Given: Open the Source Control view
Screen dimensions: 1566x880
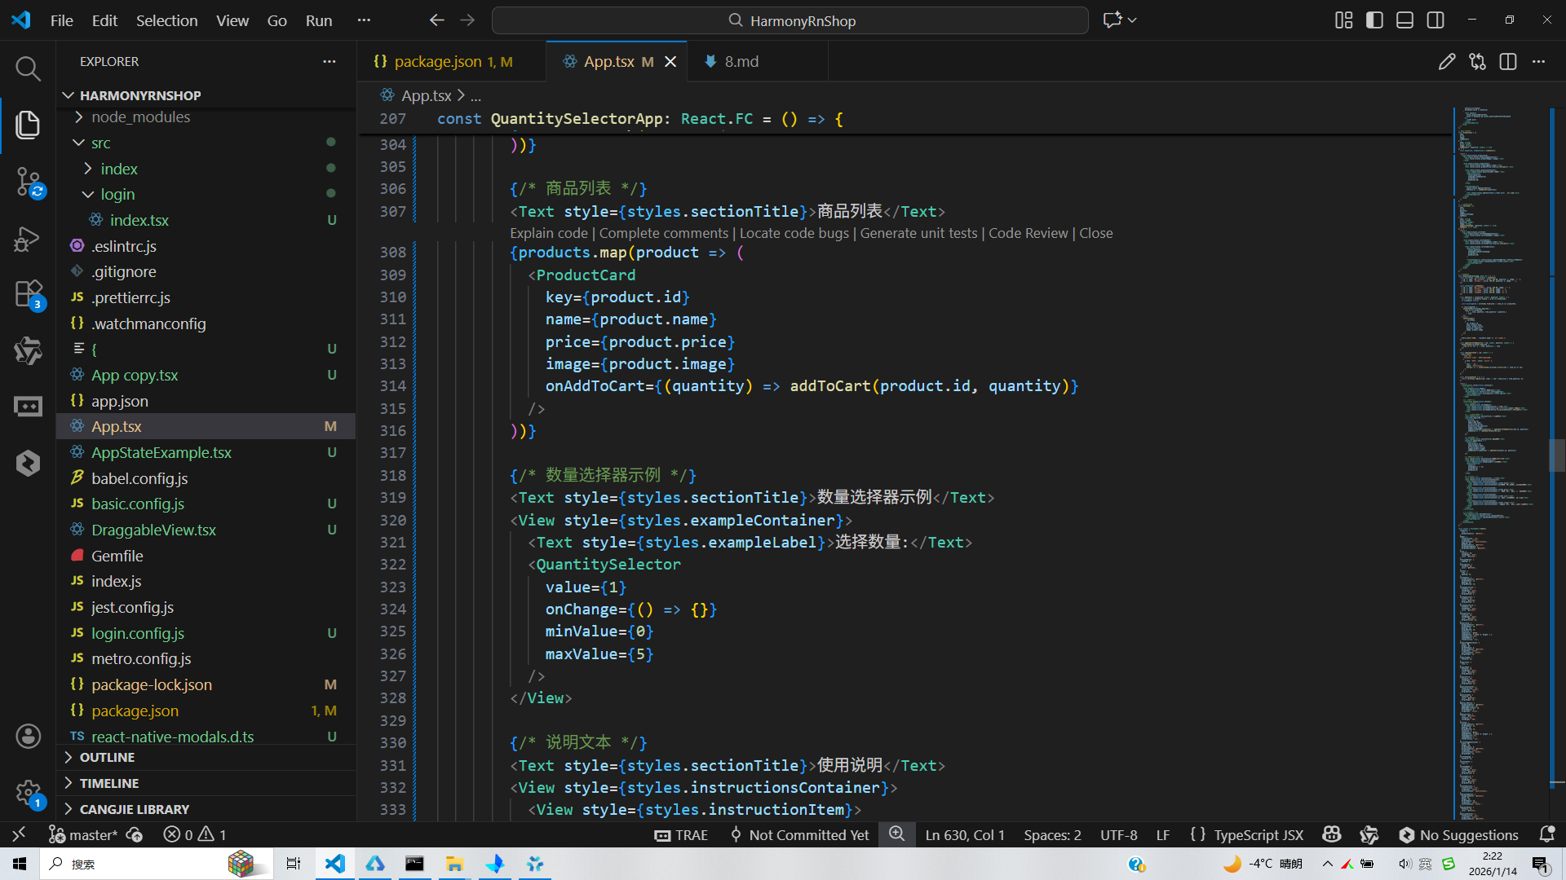Looking at the screenshot, I should click(28, 181).
